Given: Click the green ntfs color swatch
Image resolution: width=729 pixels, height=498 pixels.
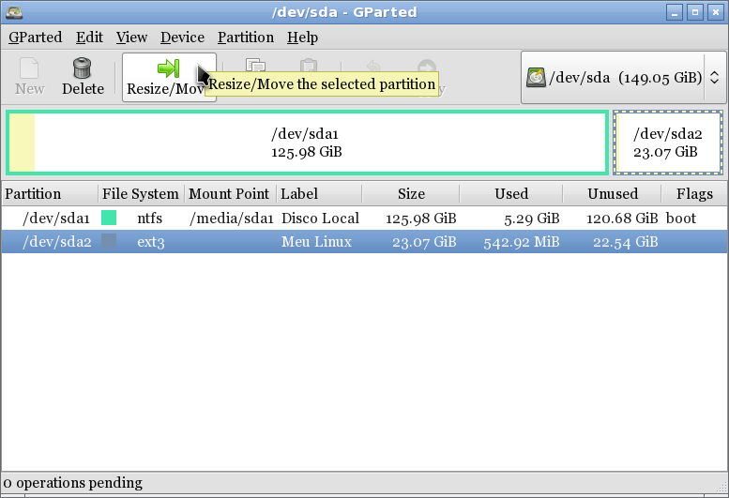Looking at the screenshot, I should coord(109,218).
